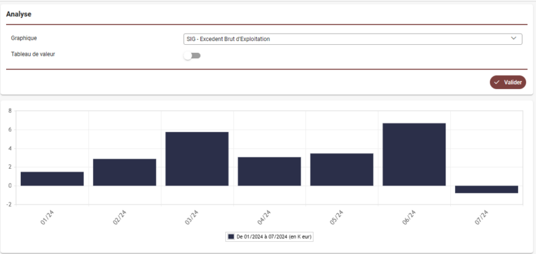Toggle the Tableau de valeur switch
Image resolution: width=536 pixels, height=254 pixels.
coord(192,56)
